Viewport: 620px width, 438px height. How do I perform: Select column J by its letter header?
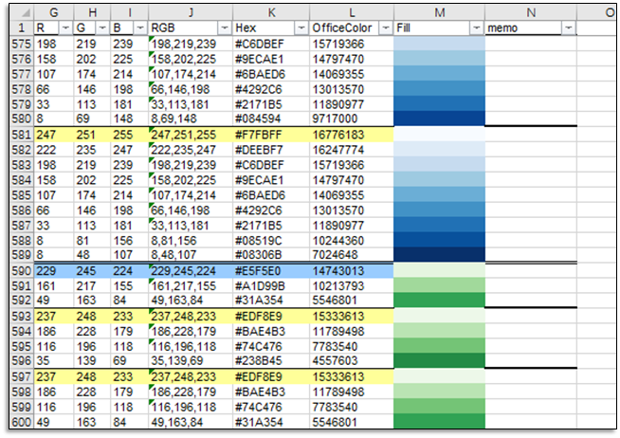pyautogui.click(x=191, y=12)
